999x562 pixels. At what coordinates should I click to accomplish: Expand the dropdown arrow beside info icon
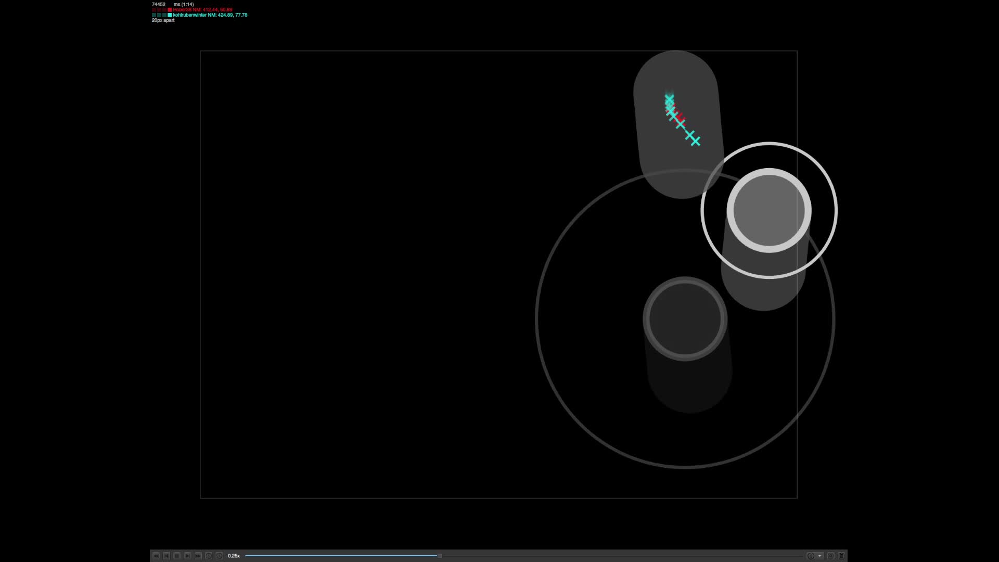pos(819,556)
